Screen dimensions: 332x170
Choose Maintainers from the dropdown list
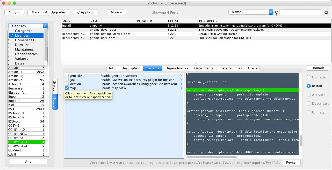click(27, 49)
